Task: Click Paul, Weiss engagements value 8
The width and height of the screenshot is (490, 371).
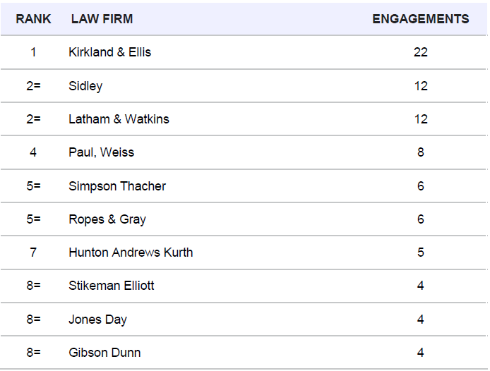Action: coord(421,152)
